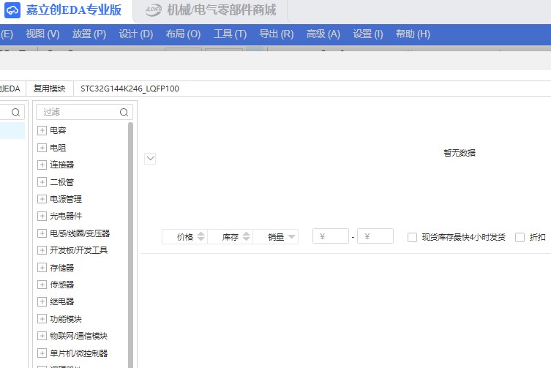The width and height of the screenshot is (551, 368).
Task: Expand the 电容 category
Action: [42, 130]
